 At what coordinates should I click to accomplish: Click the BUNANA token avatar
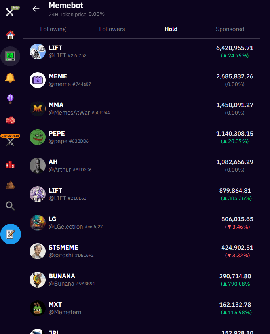(38, 280)
